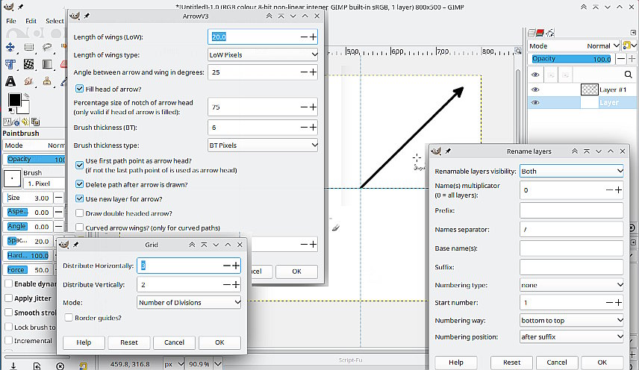Open the Device Status tab icon
This screenshot has height=370, width=639.
(16, 122)
